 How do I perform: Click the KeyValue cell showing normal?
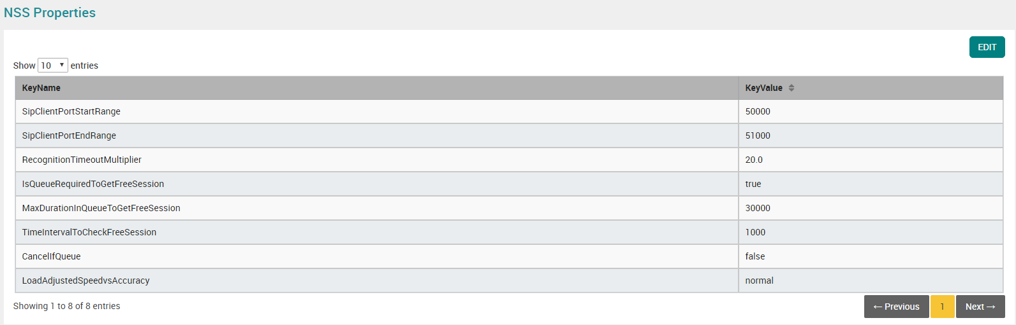click(871, 280)
